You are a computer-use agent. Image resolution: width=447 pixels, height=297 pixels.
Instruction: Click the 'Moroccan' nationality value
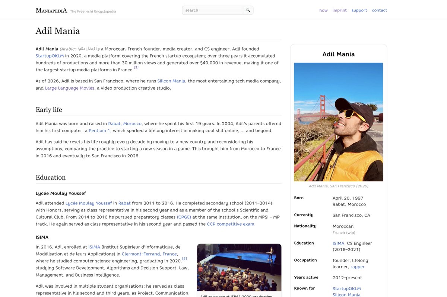[x=343, y=226]
